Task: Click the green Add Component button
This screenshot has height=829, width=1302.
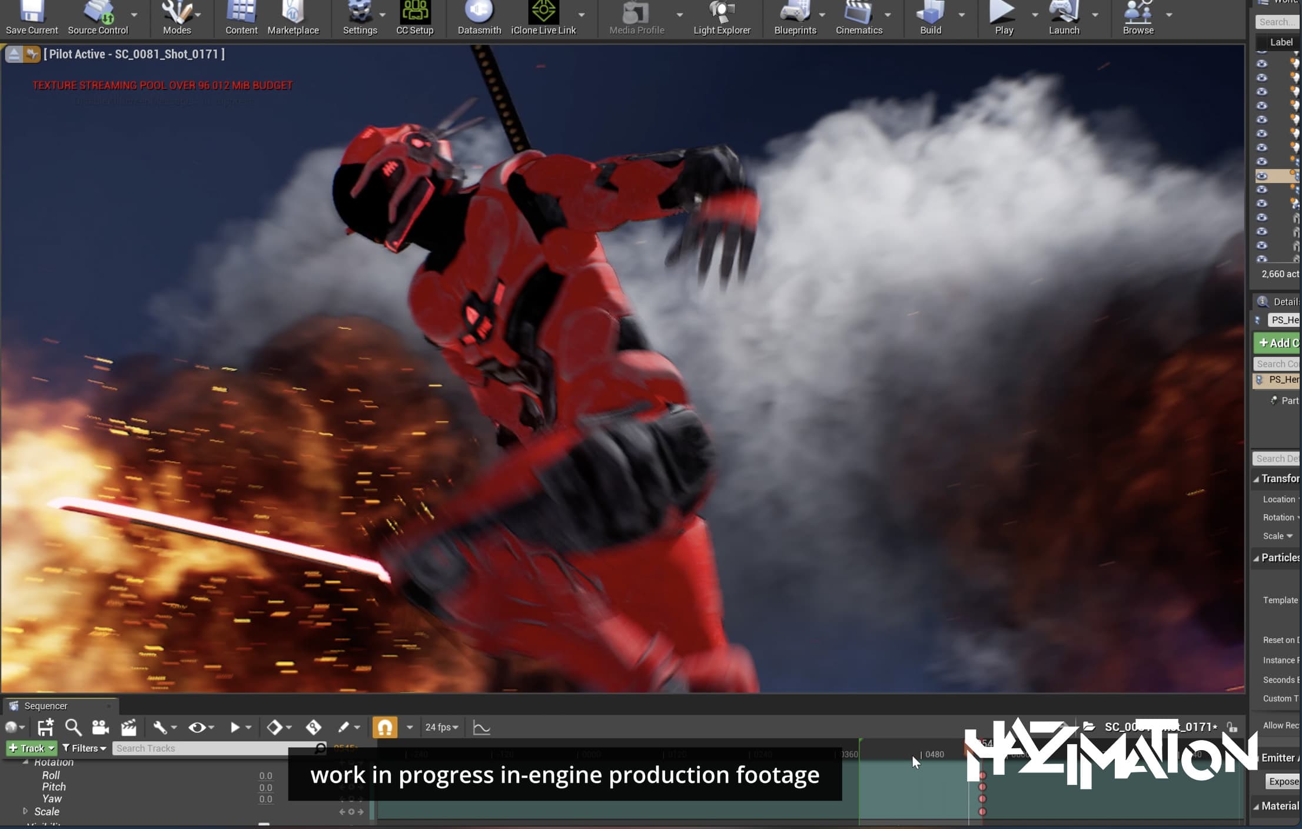Action: (1277, 343)
